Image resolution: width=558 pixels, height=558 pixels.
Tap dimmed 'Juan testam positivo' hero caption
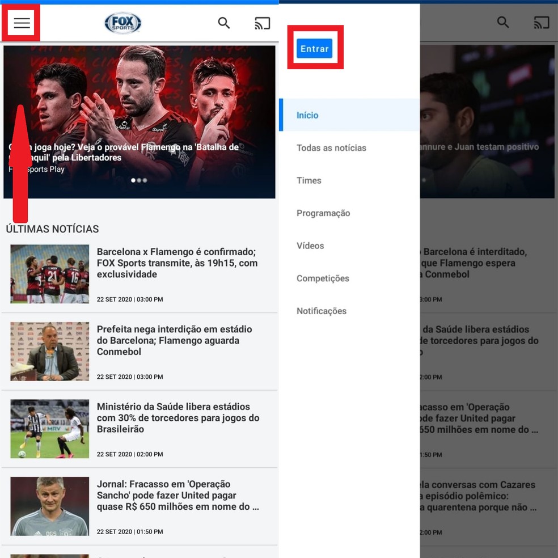point(480,147)
